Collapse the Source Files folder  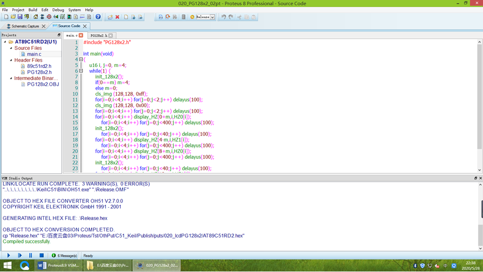pyautogui.click(x=11, y=48)
